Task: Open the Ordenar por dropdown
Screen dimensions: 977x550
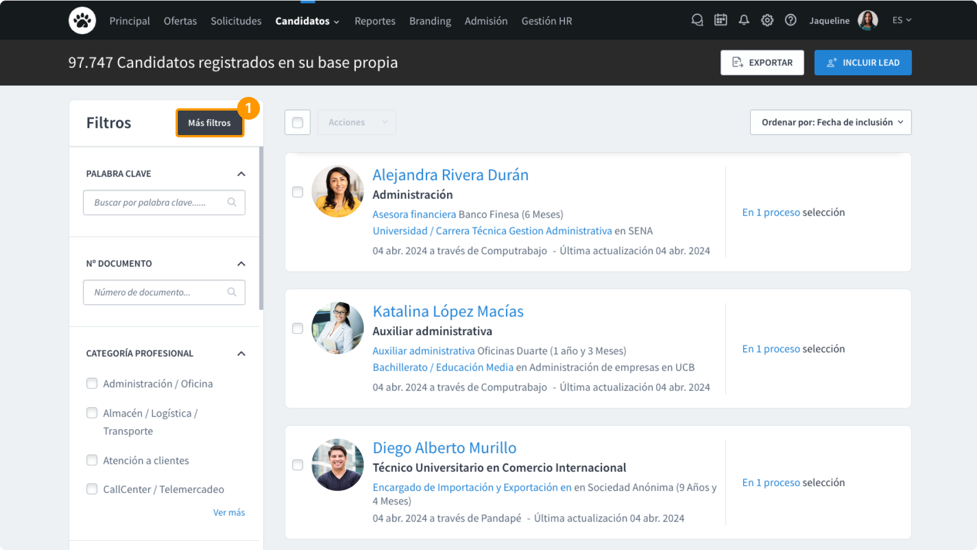Action: [x=831, y=123]
